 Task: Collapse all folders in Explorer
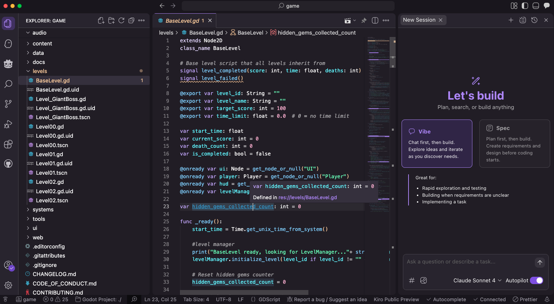131,21
